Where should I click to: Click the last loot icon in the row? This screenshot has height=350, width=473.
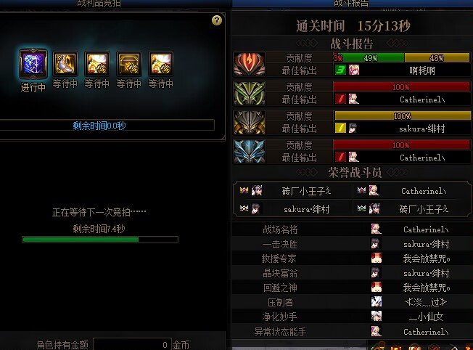click(161, 64)
